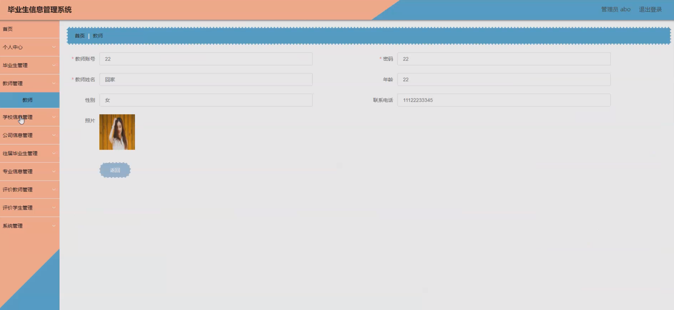The height and width of the screenshot is (310, 674).
Task: Open 往届毕业生管理 in the sidebar
Action: coord(30,154)
